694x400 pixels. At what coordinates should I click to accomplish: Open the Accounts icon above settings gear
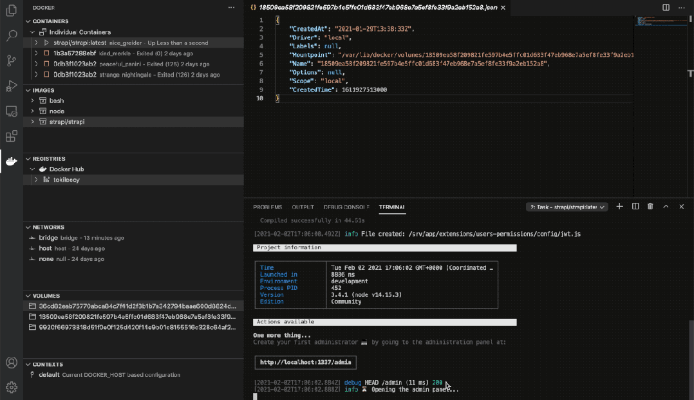(10, 362)
